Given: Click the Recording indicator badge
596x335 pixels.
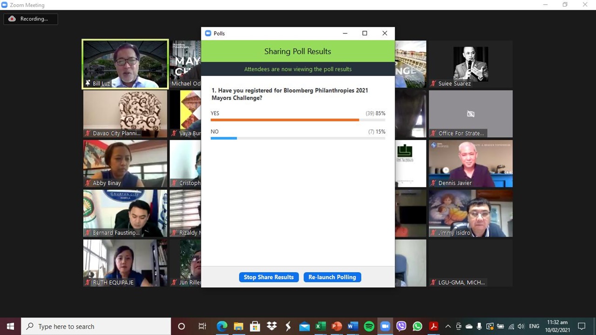Looking at the screenshot, I should tap(31, 19).
